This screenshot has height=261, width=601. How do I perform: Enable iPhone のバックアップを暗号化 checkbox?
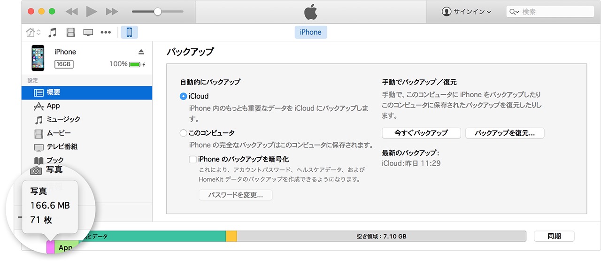tap(193, 159)
